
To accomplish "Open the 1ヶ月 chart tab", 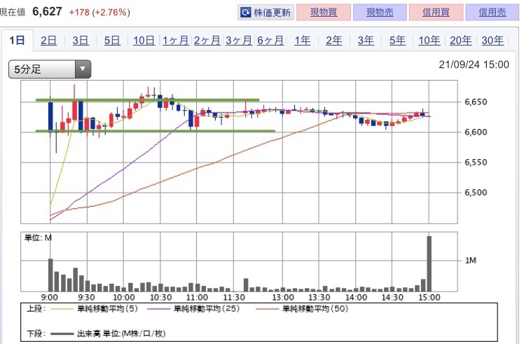I will pos(175,41).
